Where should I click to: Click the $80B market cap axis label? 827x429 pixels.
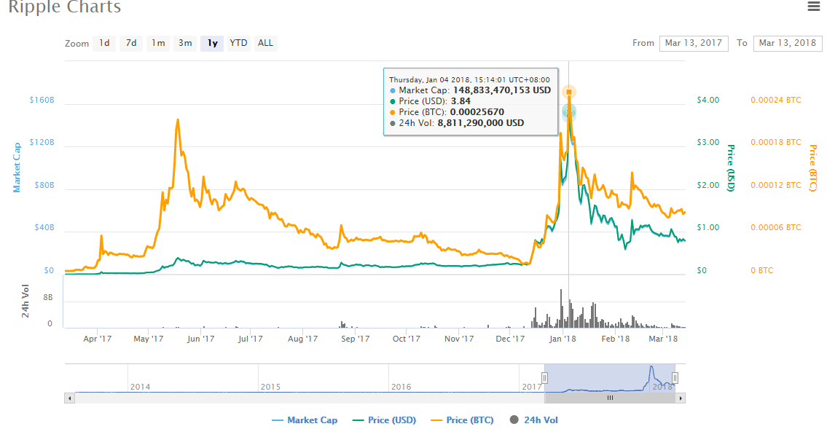point(44,186)
